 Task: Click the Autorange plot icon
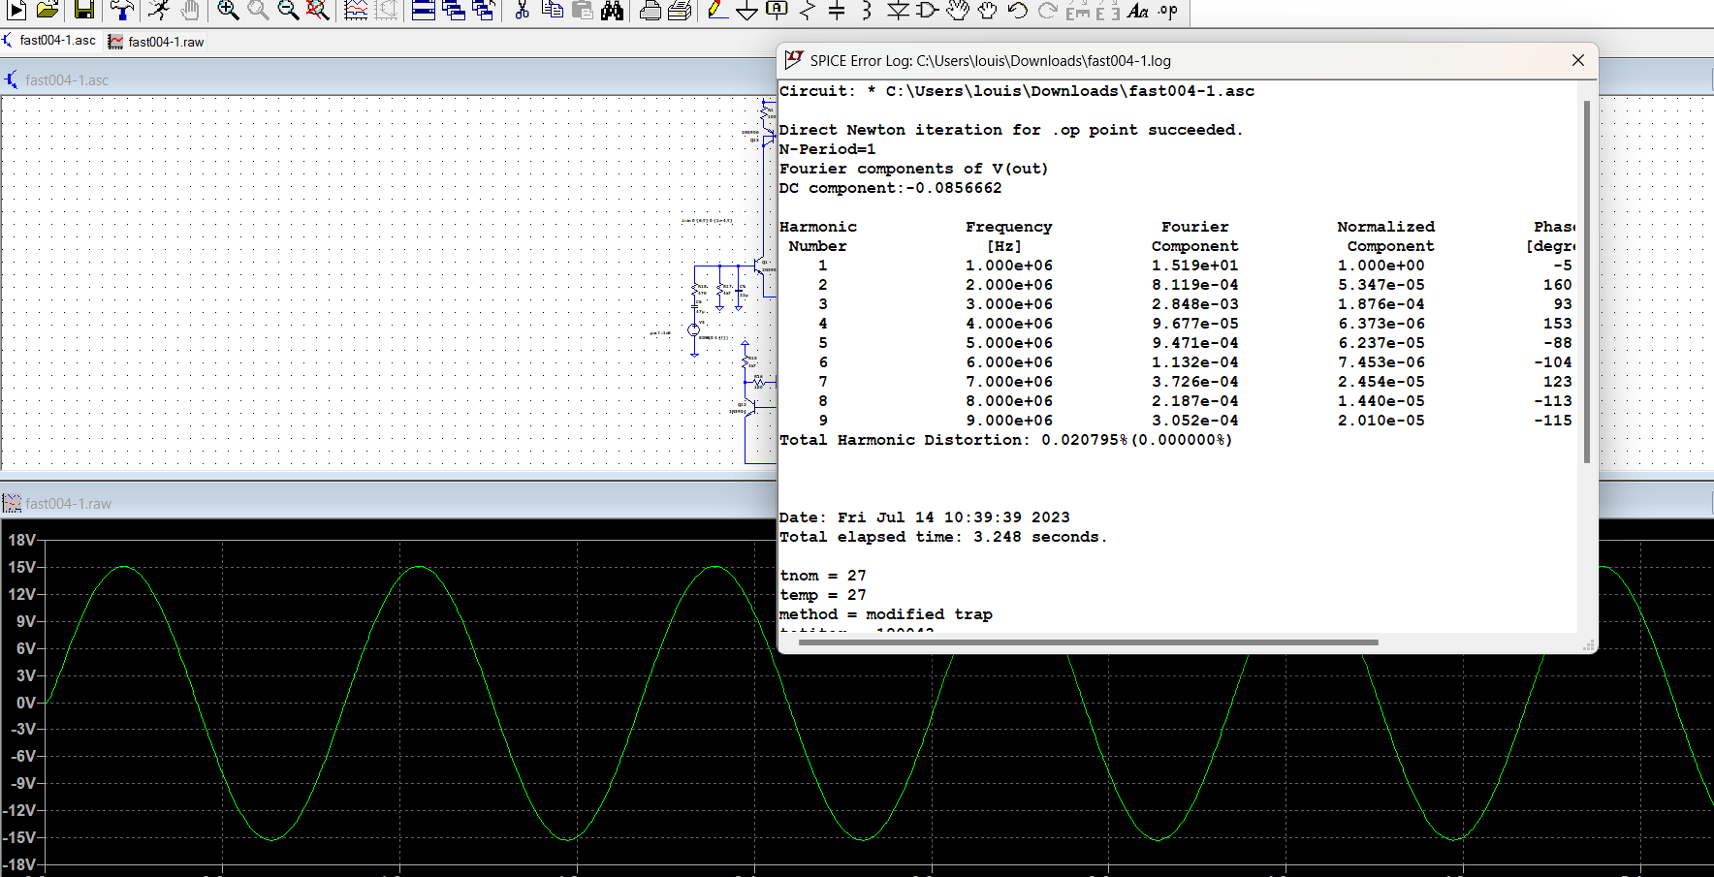(x=356, y=10)
